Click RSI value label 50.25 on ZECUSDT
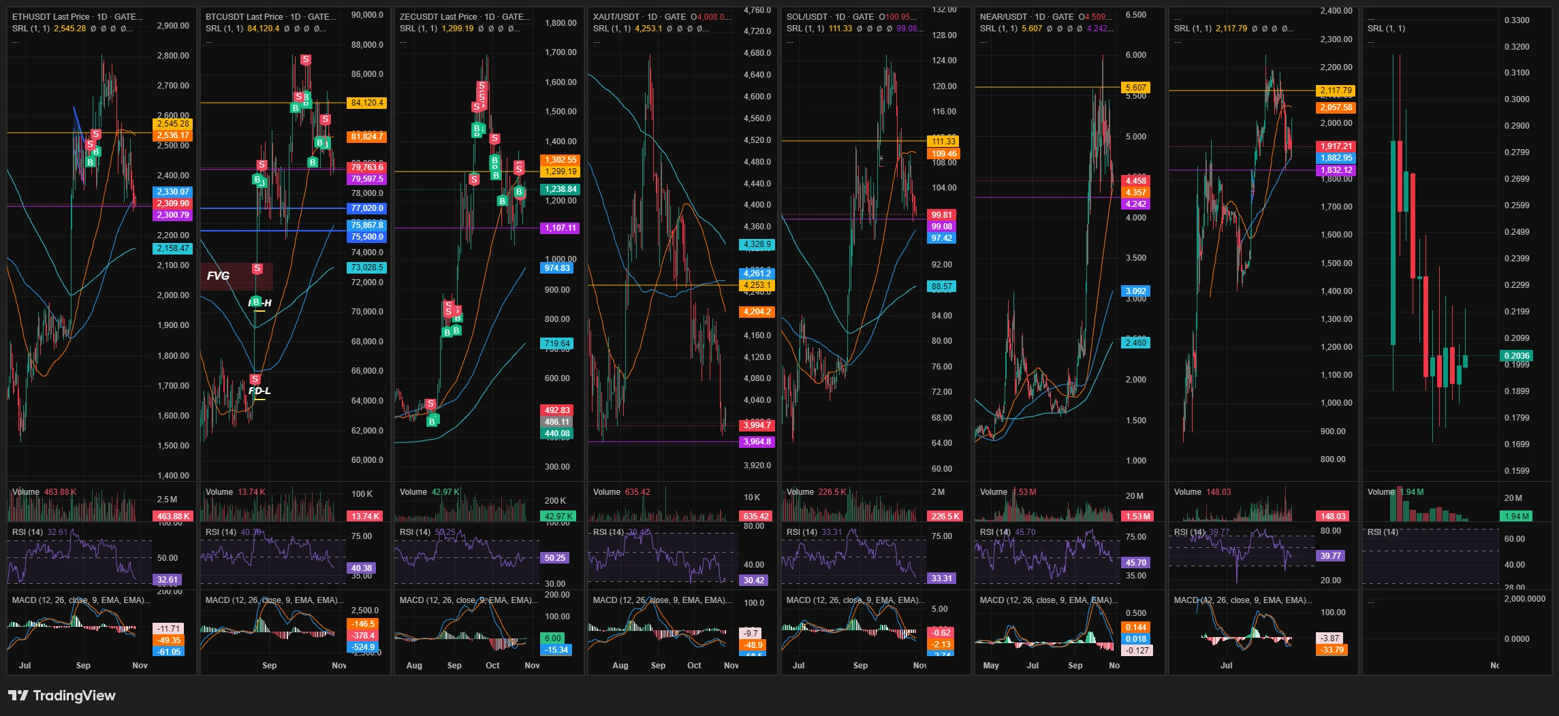The height and width of the screenshot is (716, 1559). (x=554, y=558)
